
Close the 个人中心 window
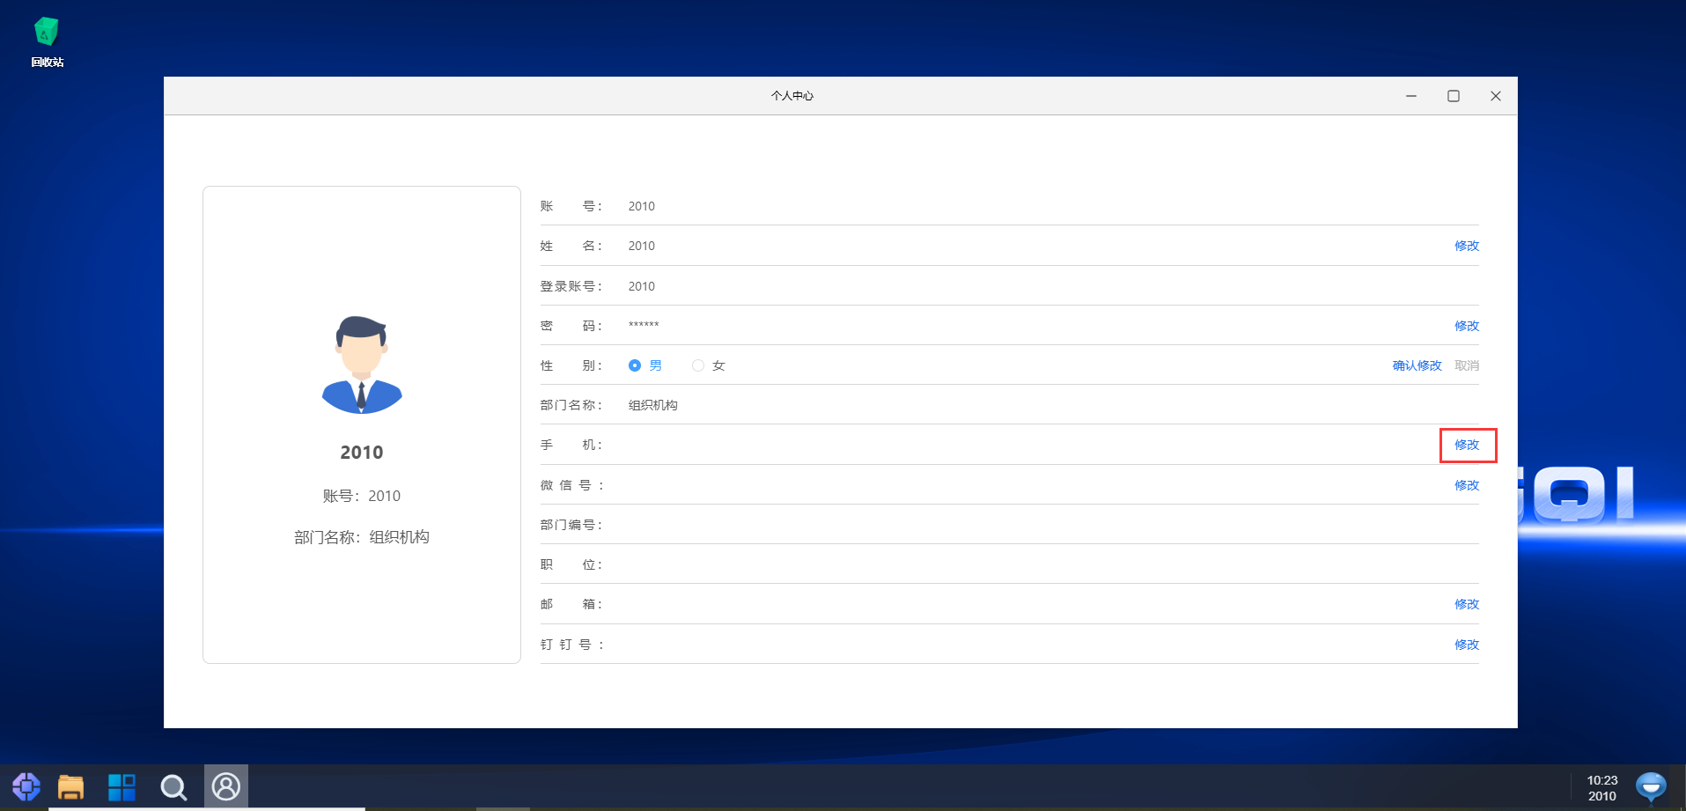(x=1496, y=96)
